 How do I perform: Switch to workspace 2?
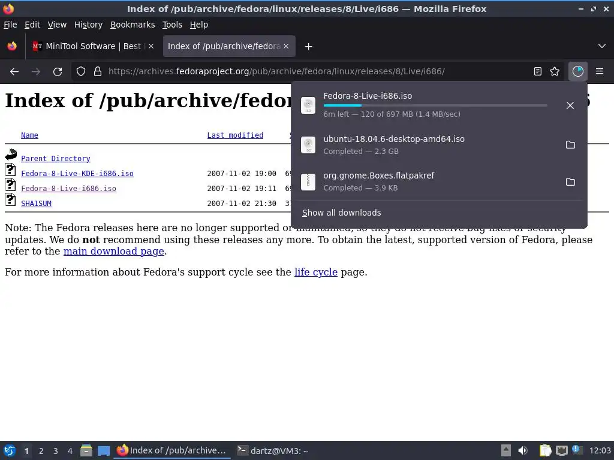(41, 451)
